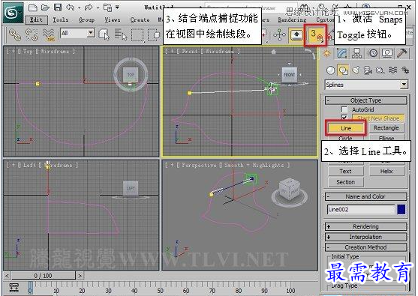Click the Select and Link chain icon
Viewport: 418px width, 296px height.
[15, 35]
